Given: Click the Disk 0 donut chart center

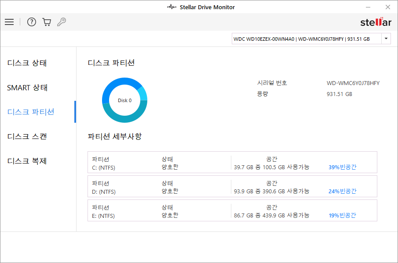Looking at the screenshot, I should 124,100.
